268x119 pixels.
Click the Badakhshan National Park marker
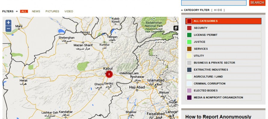154,18
